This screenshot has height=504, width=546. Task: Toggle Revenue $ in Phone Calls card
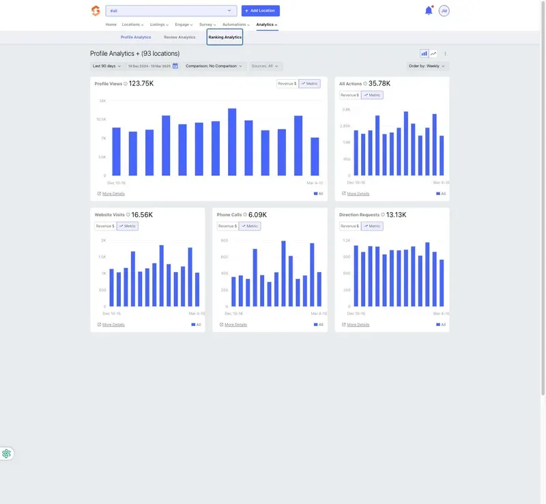click(228, 226)
